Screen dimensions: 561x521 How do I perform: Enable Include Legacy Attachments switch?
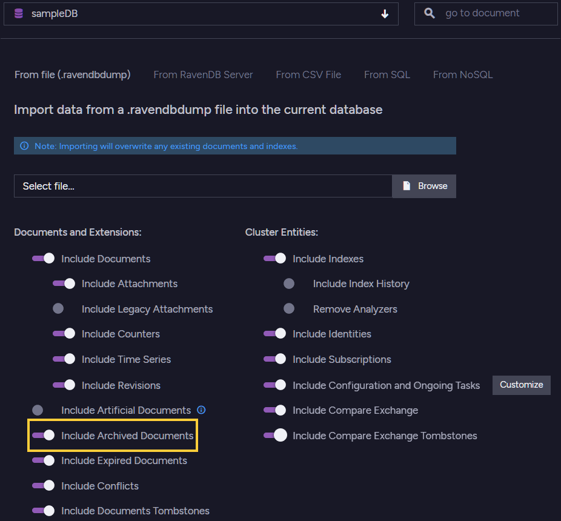point(58,308)
